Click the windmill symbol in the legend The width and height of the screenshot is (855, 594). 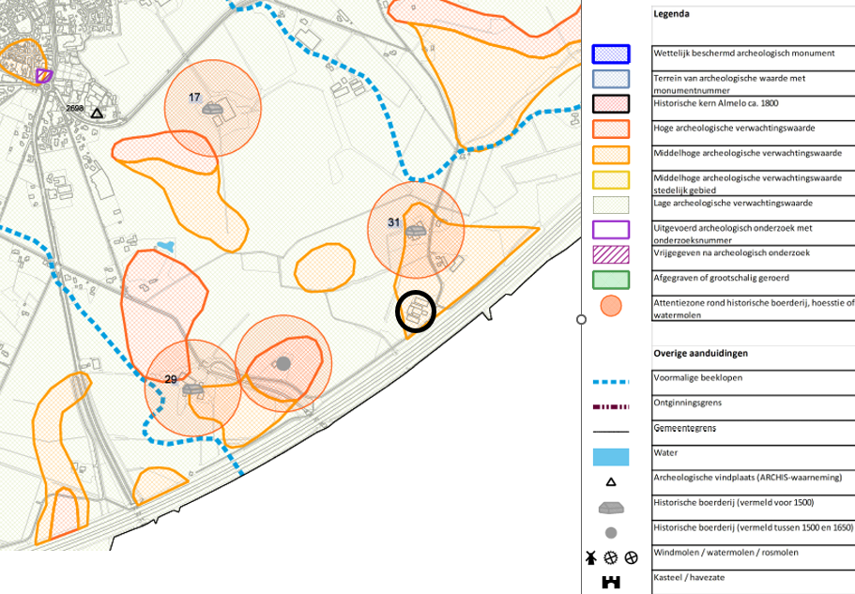pyautogui.click(x=591, y=556)
